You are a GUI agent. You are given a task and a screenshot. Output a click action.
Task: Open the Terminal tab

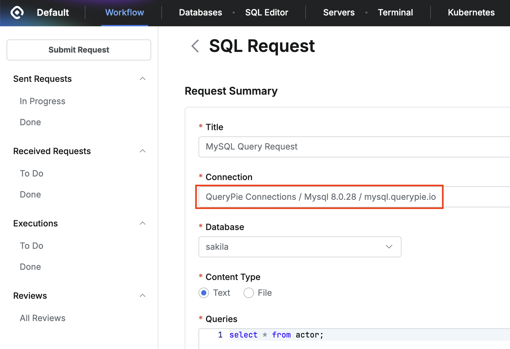click(395, 12)
